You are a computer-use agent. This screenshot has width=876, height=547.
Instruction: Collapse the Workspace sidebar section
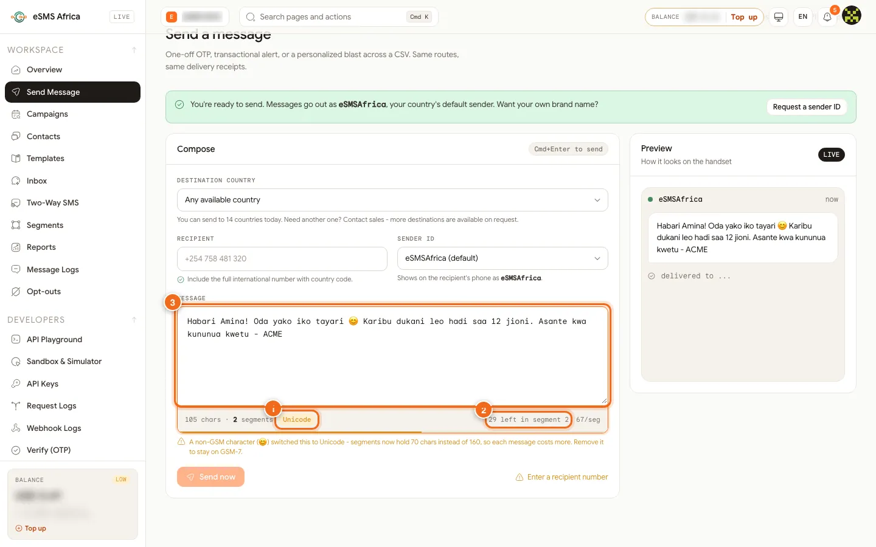(x=134, y=50)
